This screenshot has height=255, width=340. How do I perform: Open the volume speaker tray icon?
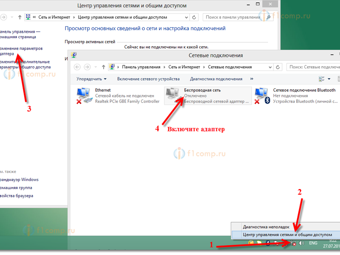301,243
